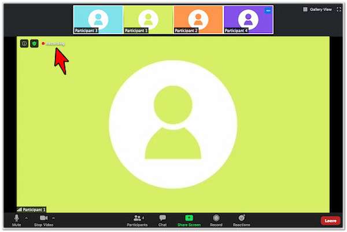Enter full screen mode
Image resolution: width=347 pixels, height=232 pixels.
tap(339, 9)
